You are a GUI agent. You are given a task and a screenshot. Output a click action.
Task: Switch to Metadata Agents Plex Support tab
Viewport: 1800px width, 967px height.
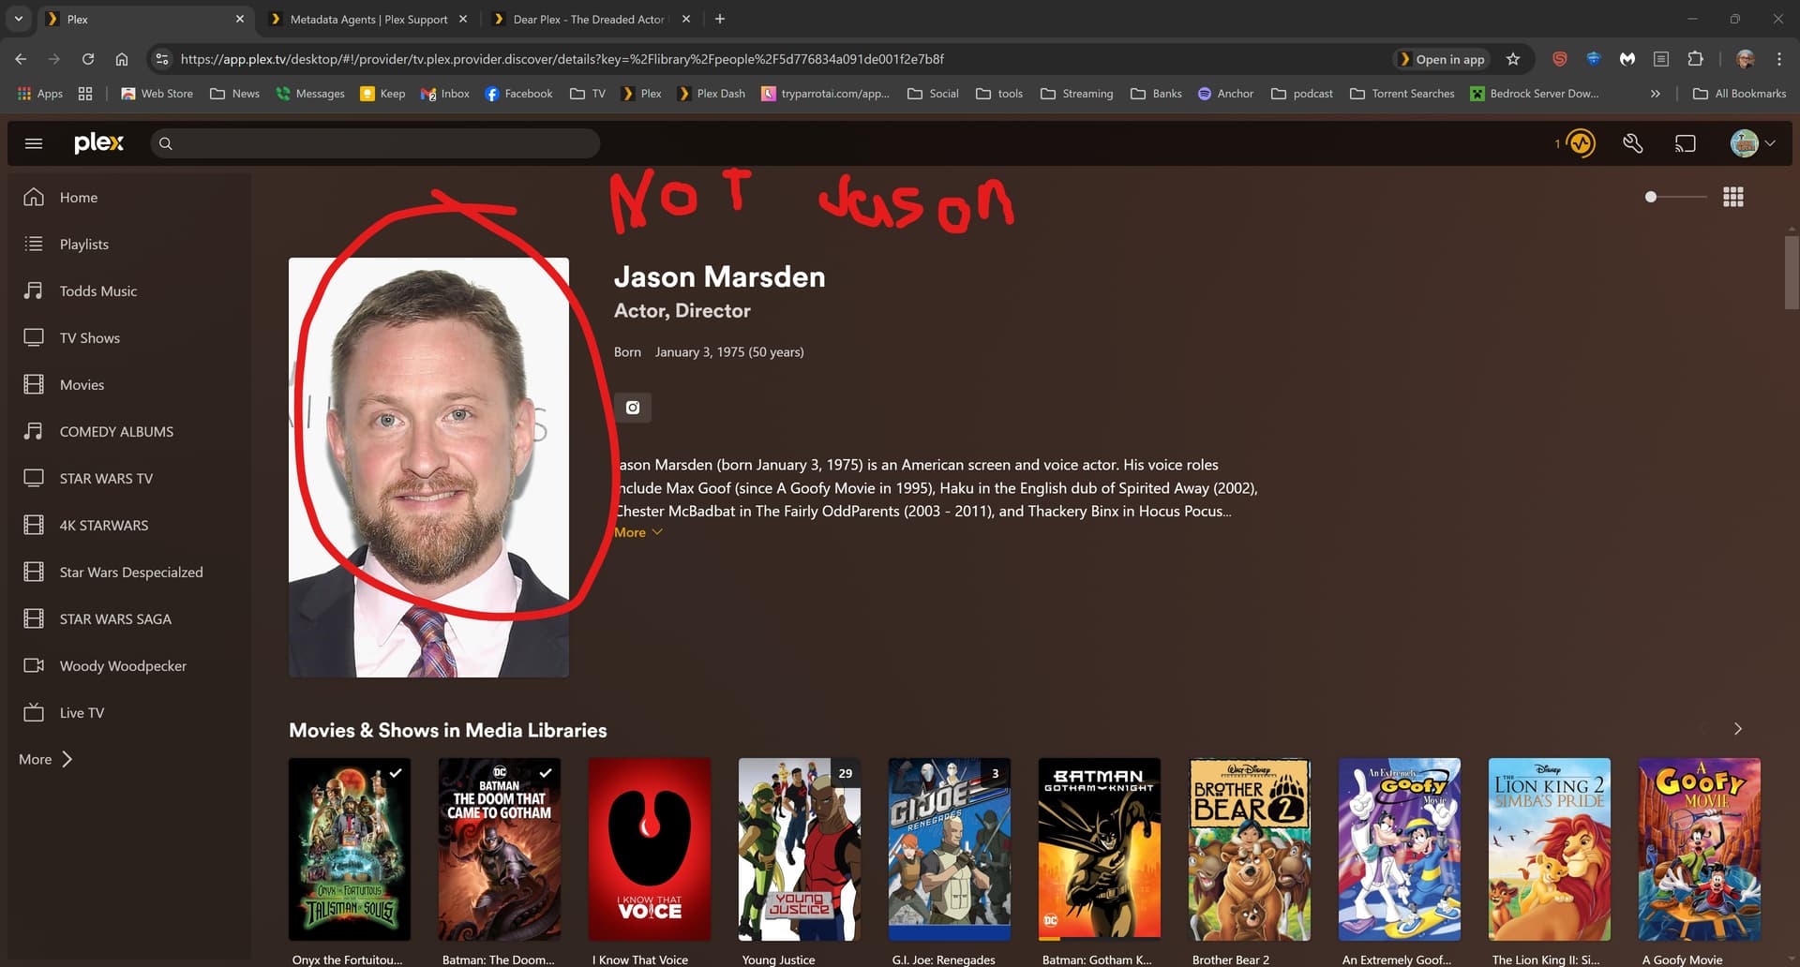coord(368,19)
